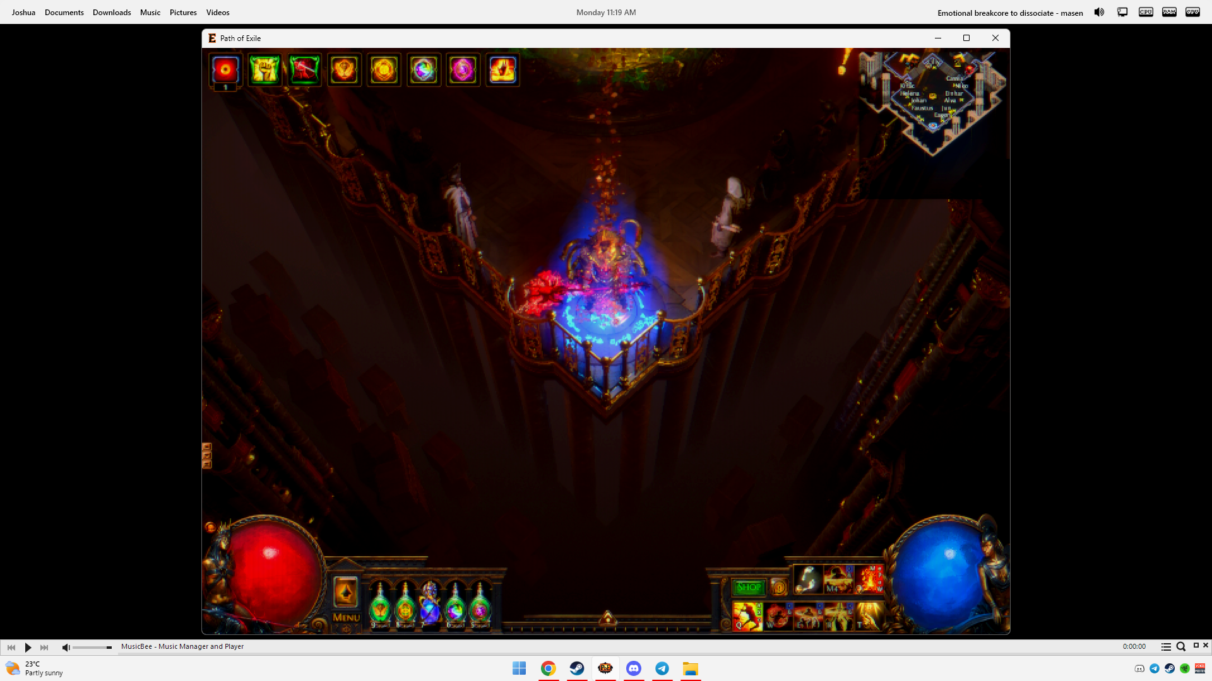Open Pictures in the top bar
This screenshot has width=1212, height=681.
[183, 13]
